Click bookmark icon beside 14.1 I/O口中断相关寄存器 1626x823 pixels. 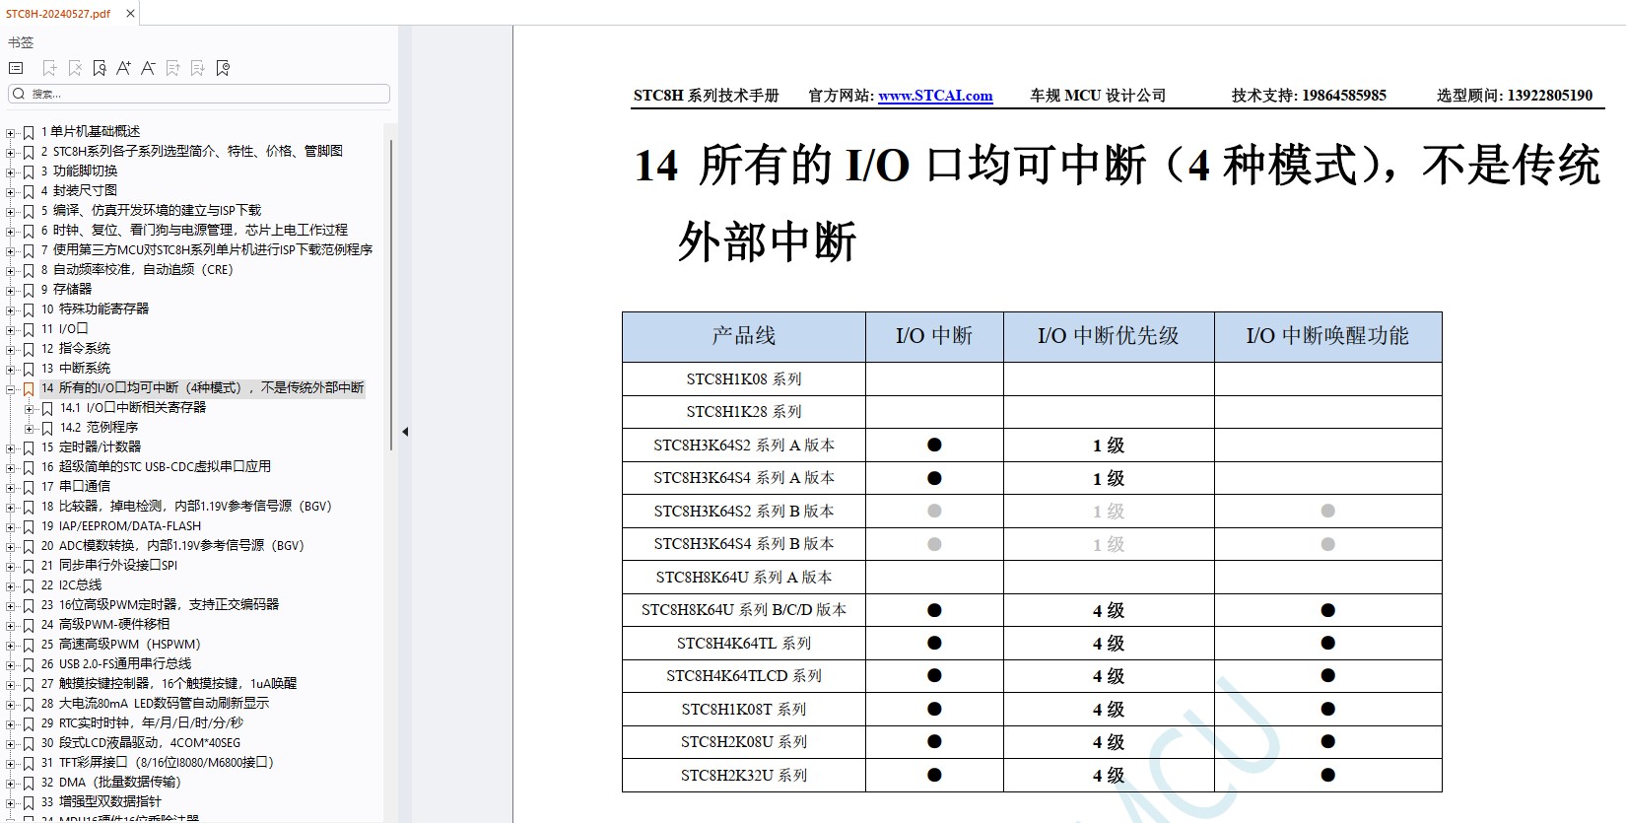[x=46, y=408]
